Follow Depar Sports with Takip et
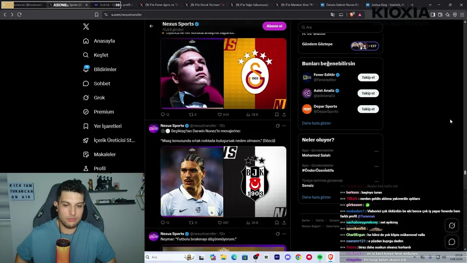 [x=368, y=109]
